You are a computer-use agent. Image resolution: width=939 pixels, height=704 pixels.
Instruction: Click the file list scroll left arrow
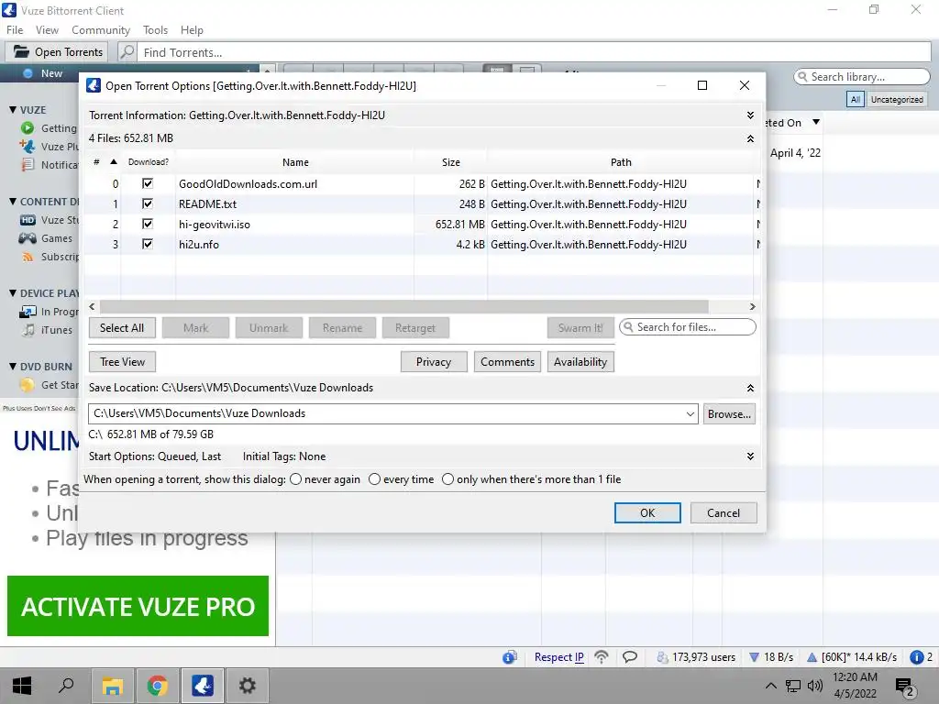(x=93, y=306)
